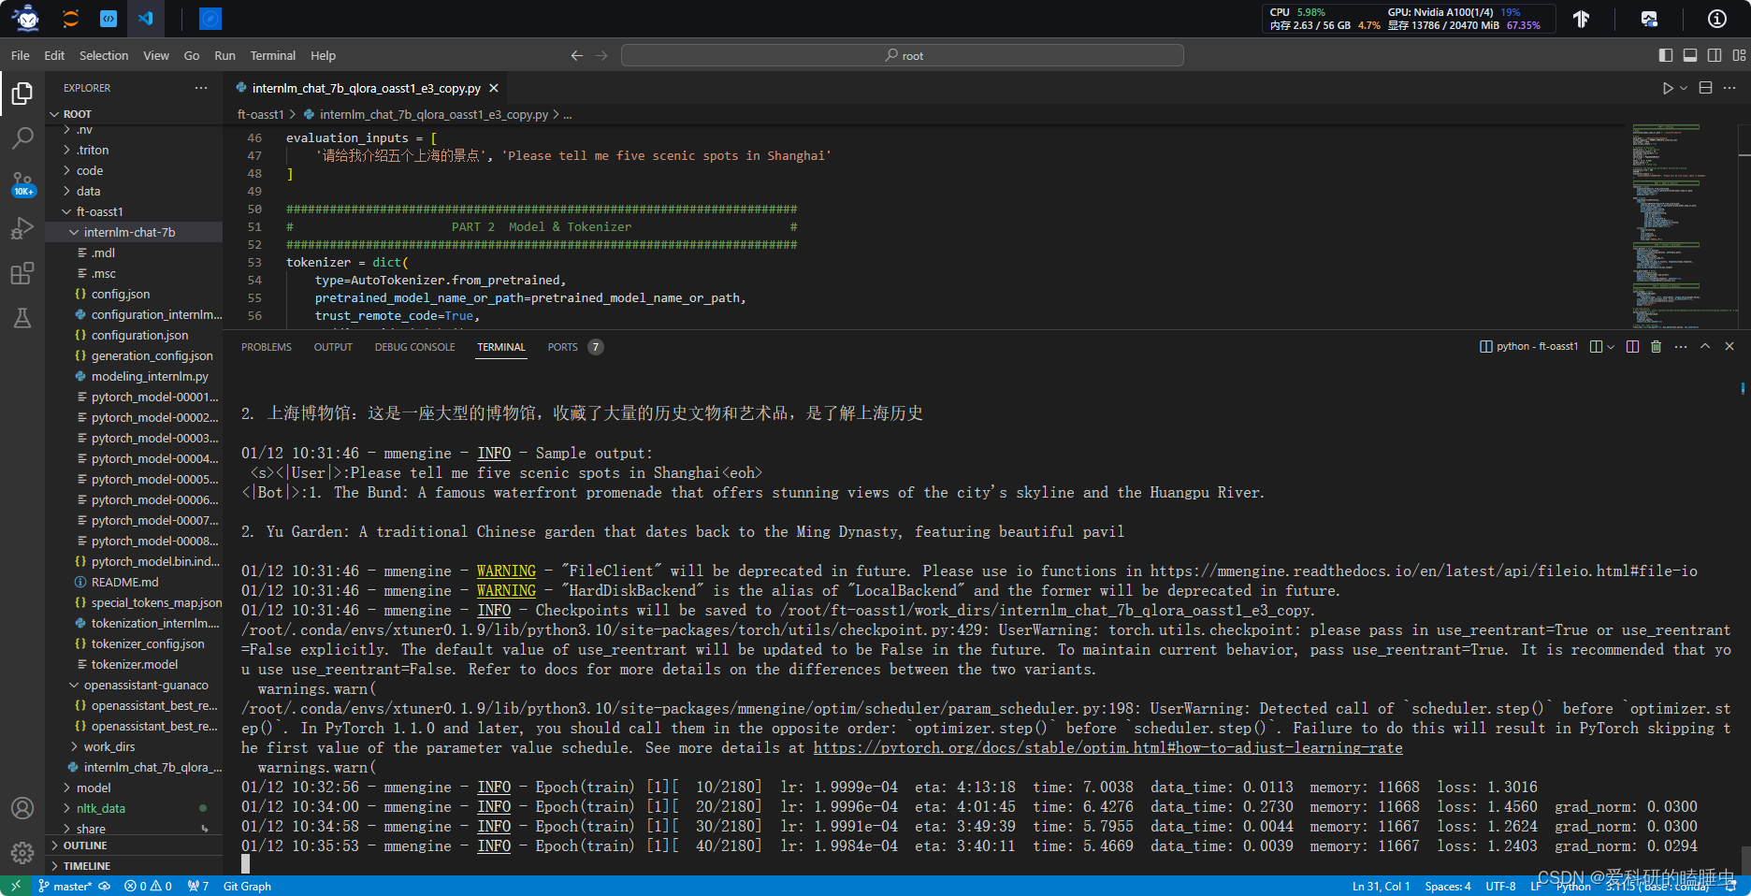Open notifications bell in status bar

point(1731,886)
